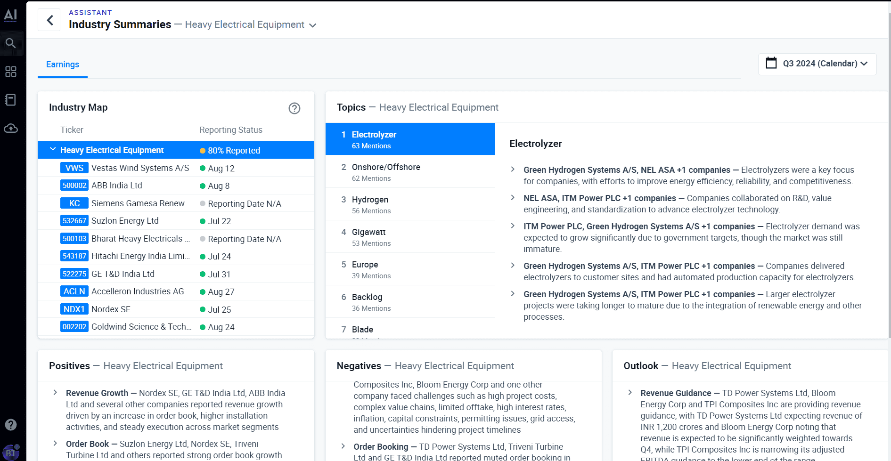Open ABB India Ltd row
The width and height of the screenshot is (891, 461).
point(176,186)
